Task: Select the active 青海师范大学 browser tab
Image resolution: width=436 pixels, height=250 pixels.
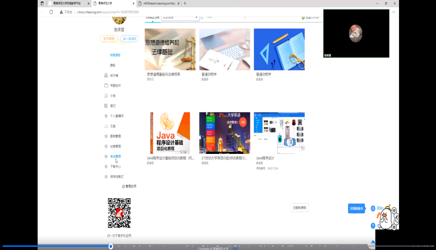Action: pyautogui.click(x=114, y=3)
